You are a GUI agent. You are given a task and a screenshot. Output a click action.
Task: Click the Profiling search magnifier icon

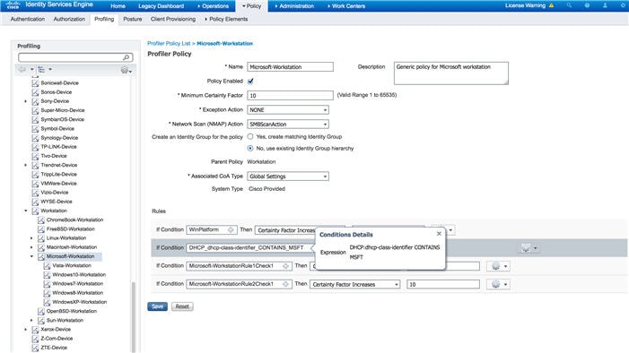tap(126, 57)
